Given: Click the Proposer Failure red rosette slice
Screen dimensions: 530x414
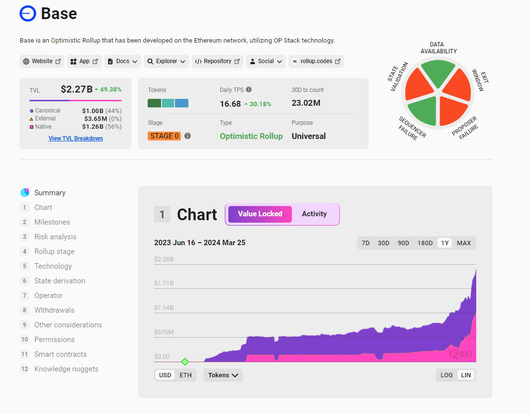Looking at the screenshot, I should tap(453, 111).
